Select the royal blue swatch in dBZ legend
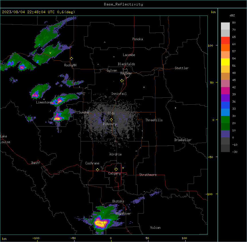Image resolution: width=247 pixels, height=242 pixels. click(225, 105)
